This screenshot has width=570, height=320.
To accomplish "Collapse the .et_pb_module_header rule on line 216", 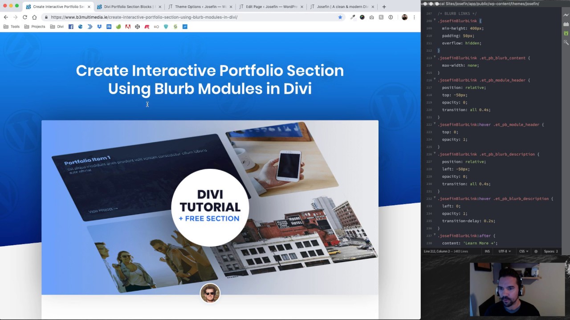I will 435,80.
